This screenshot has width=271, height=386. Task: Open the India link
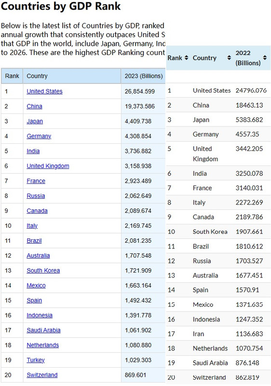[x=33, y=151]
